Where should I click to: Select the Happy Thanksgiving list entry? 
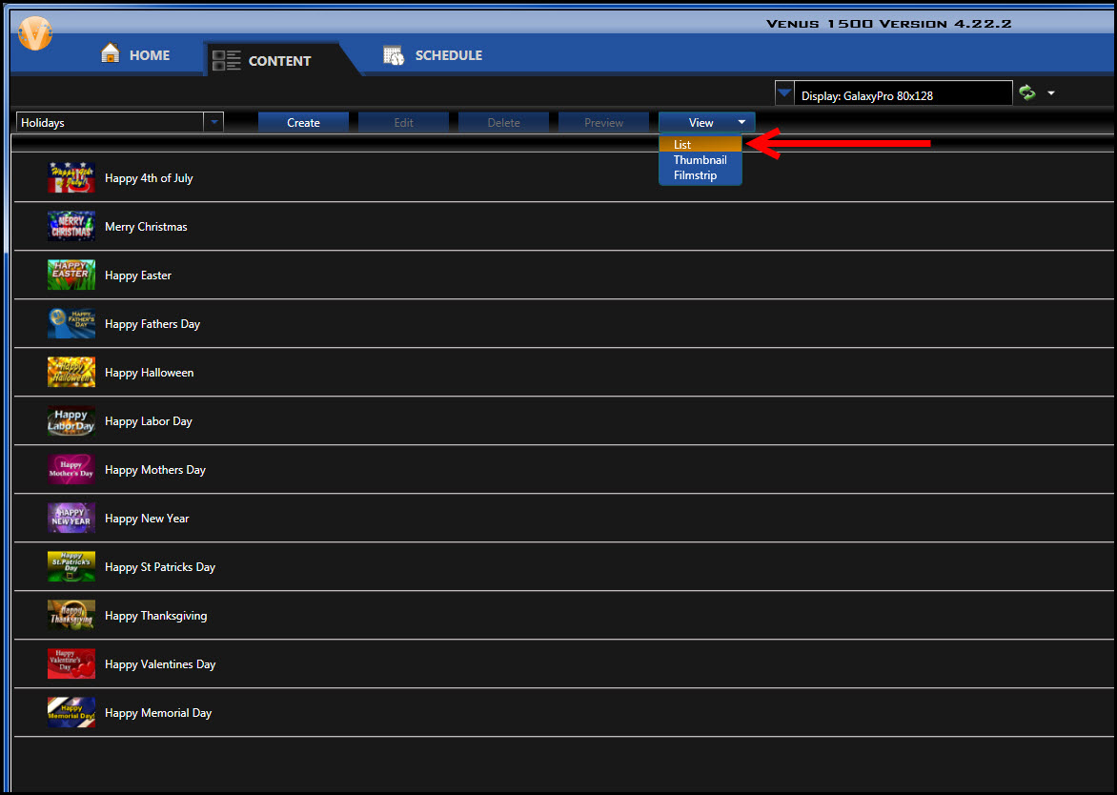(155, 615)
